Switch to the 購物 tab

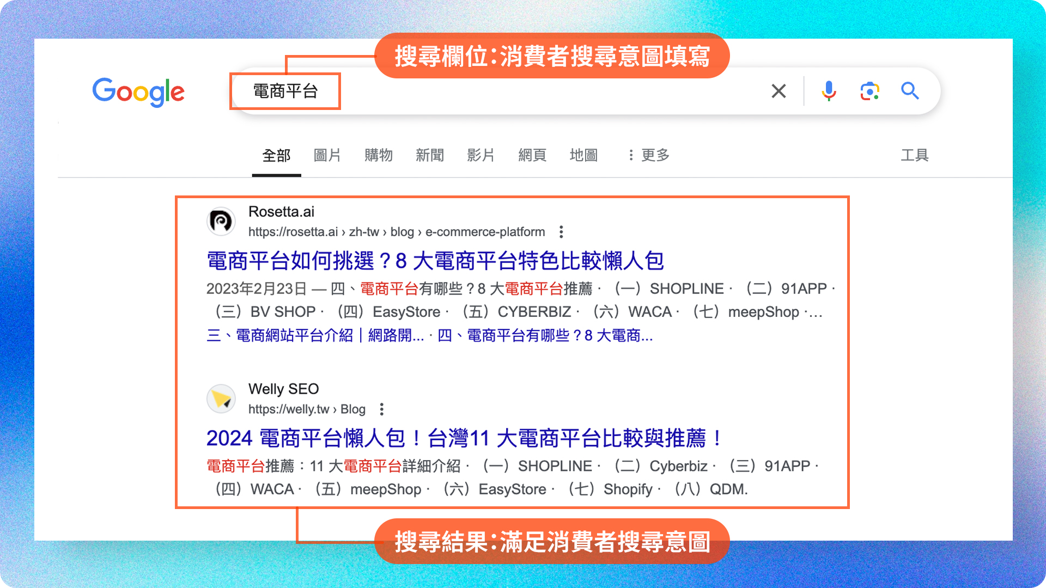[x=379, y=155]
